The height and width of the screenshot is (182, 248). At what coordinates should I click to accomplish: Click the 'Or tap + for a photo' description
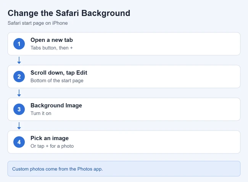click(x=52, y=146)
